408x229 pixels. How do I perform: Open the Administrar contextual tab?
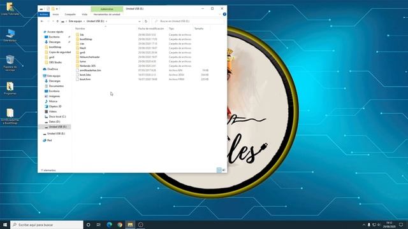coord(107,9)
